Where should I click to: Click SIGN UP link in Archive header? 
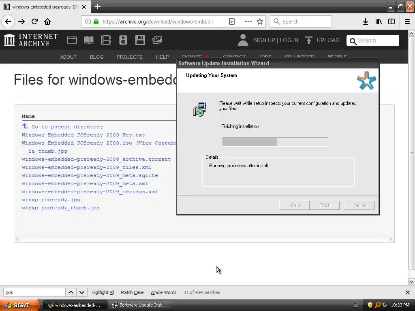pos(264,40)
